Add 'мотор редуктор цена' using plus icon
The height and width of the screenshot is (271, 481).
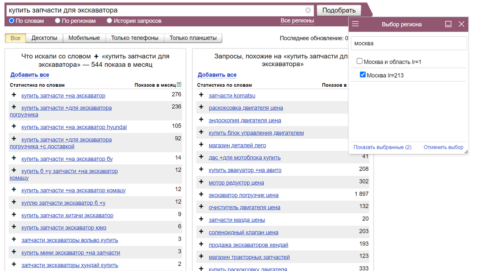(x=201, y=182)
